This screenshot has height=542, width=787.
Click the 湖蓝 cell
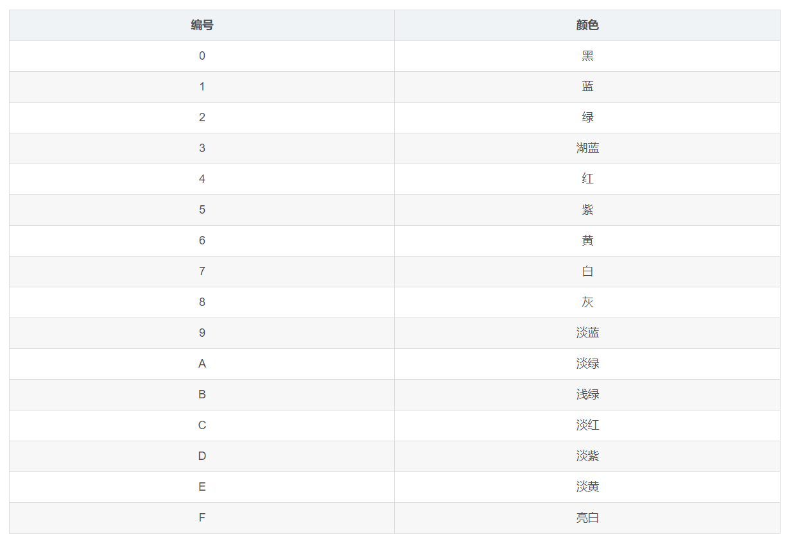click(587, 148)
